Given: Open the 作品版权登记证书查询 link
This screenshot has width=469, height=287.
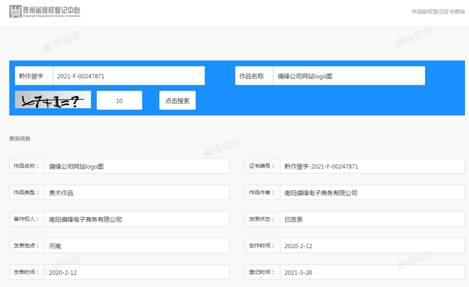Looking at the screenshot, I should 438,12.
